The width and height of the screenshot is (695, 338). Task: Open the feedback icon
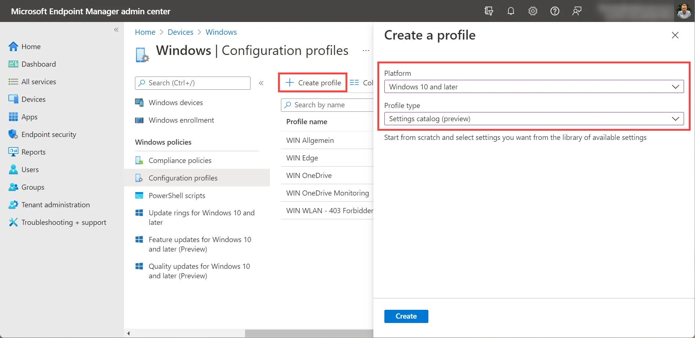(577, 11)
